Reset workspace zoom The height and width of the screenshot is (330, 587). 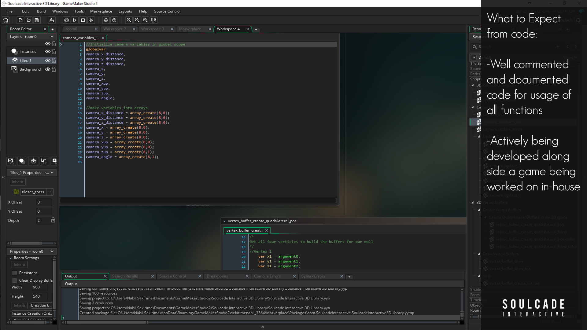coord(137,20)
